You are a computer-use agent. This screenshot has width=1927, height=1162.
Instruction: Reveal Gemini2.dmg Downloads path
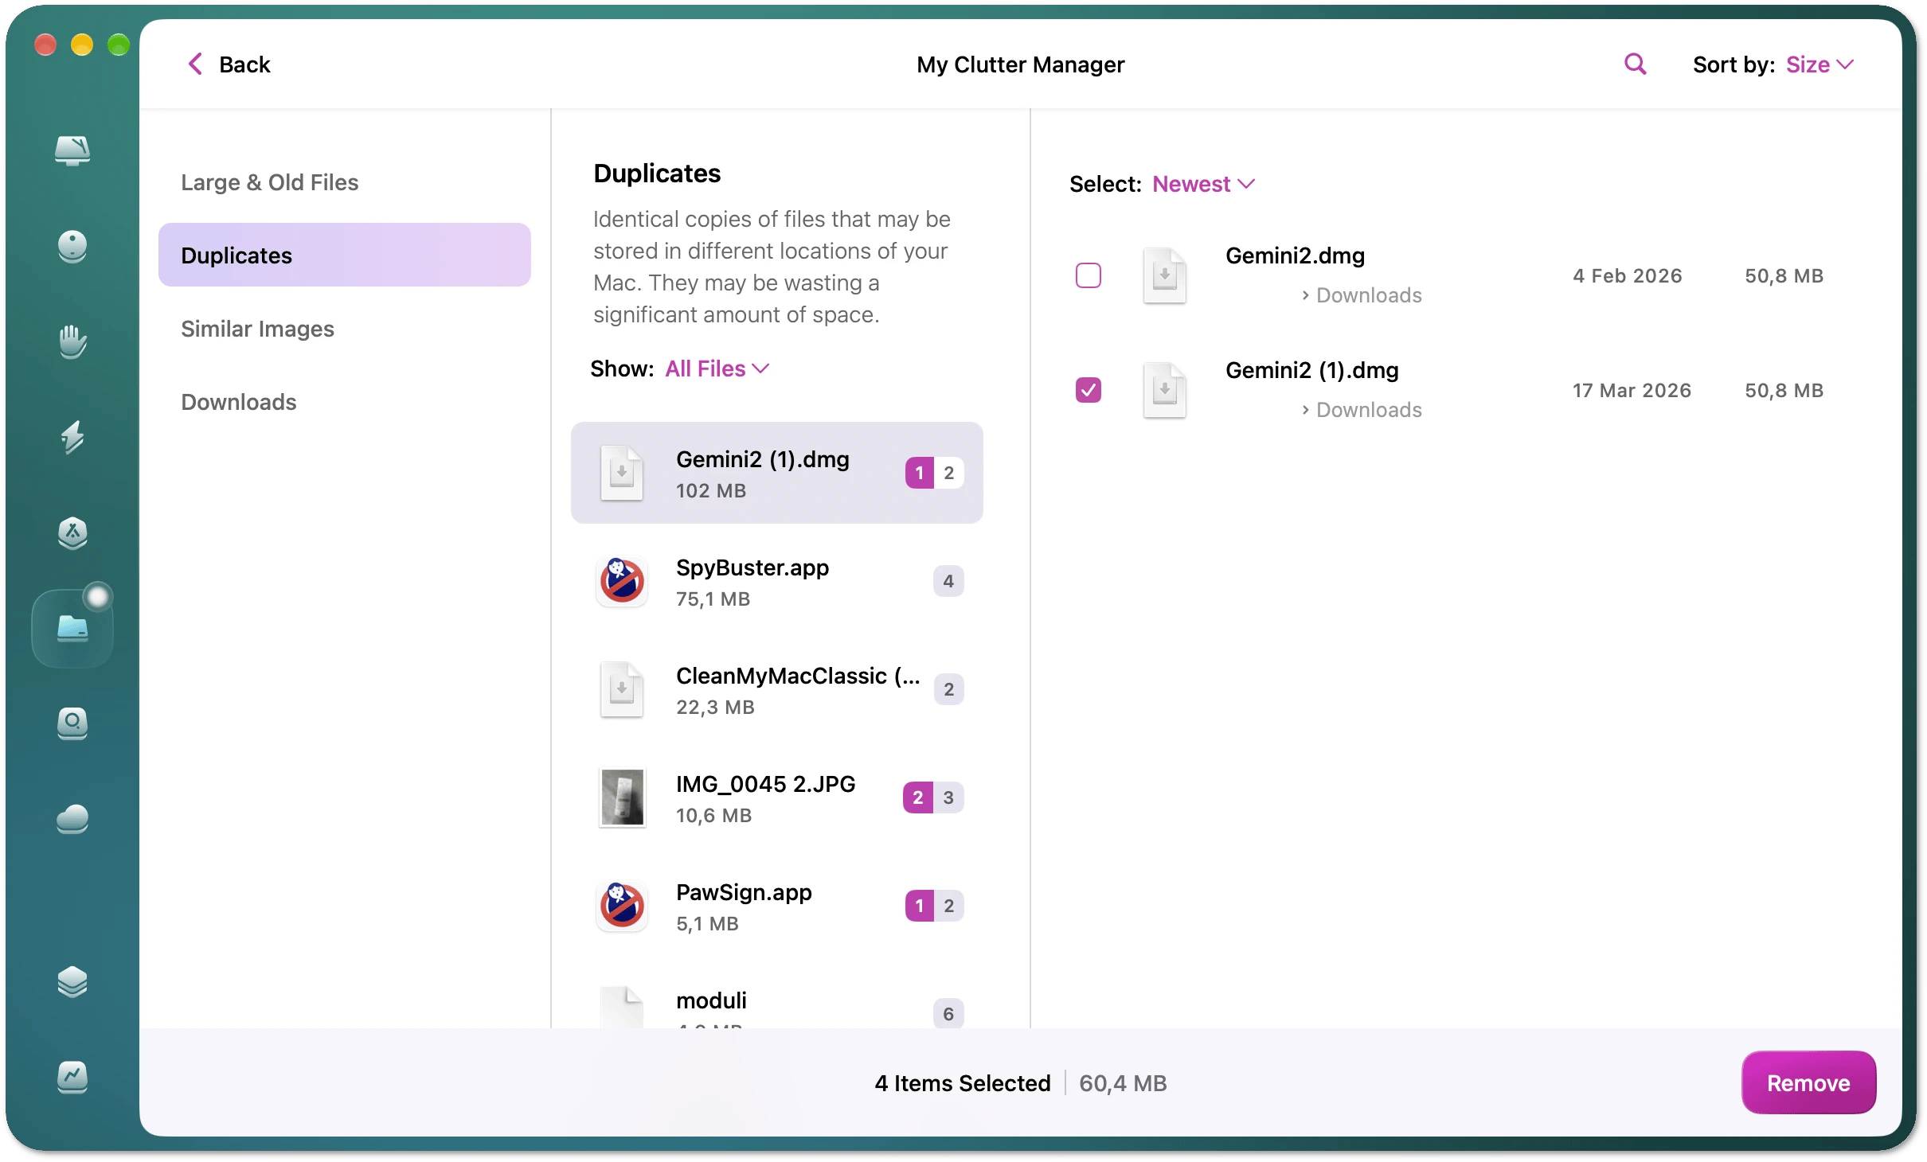[1361, 295]
